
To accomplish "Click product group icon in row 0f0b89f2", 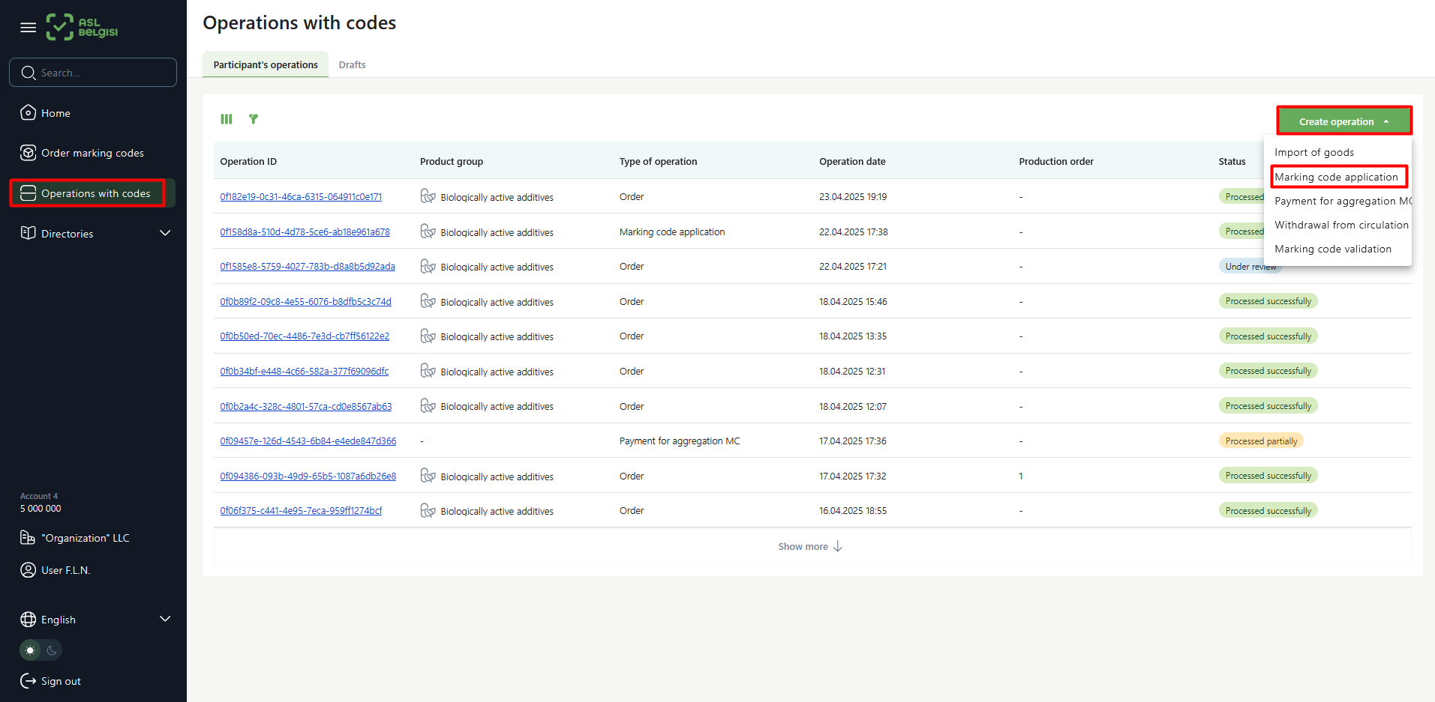I will point(428,301).
